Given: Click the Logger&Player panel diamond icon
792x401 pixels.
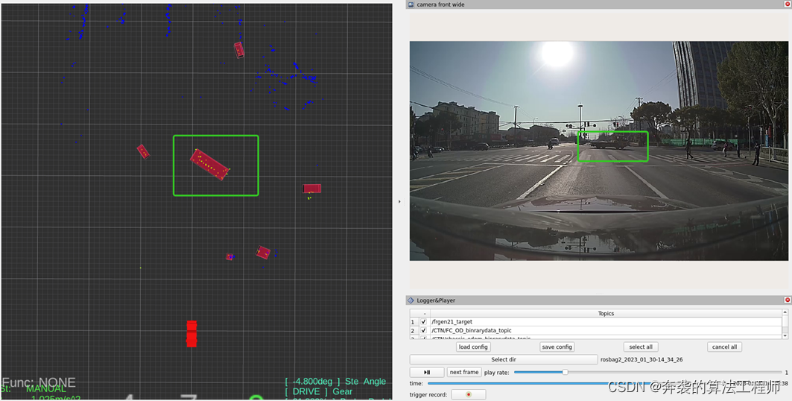Looking at the screenshot, I should (411, 300).
